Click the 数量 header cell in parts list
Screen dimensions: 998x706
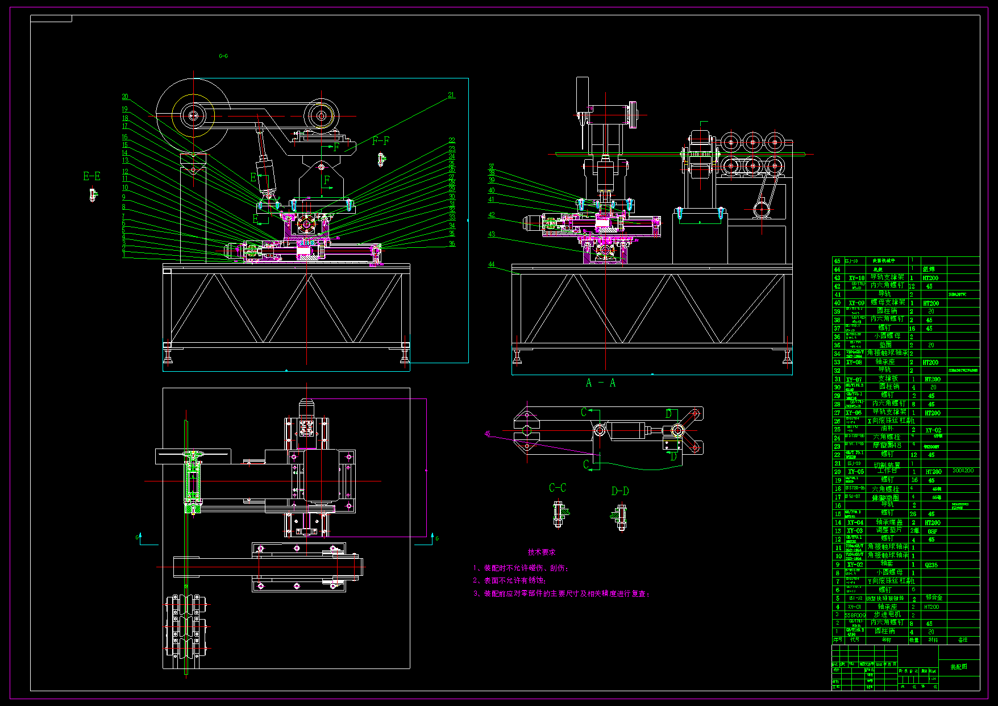914,640
